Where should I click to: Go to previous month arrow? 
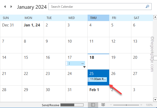5,7
